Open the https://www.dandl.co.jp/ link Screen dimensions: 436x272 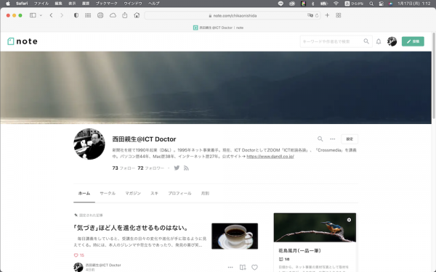pyautogui.click(x=270, y=157)
